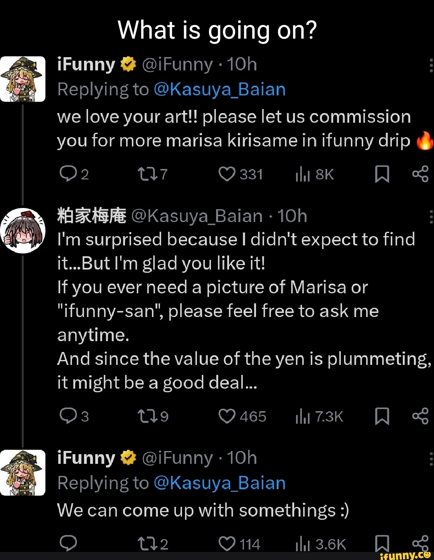Click the ifunny.co watermark link
Screen dimensions: 434x560
pyautogui.click(x=406, y=556)
